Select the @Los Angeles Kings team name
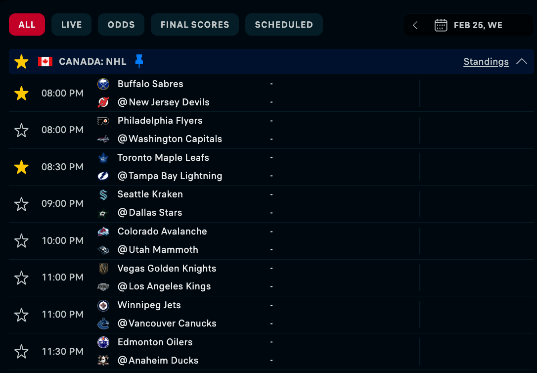The width and height of the screenshot is (537, 373). coord(164,286)
